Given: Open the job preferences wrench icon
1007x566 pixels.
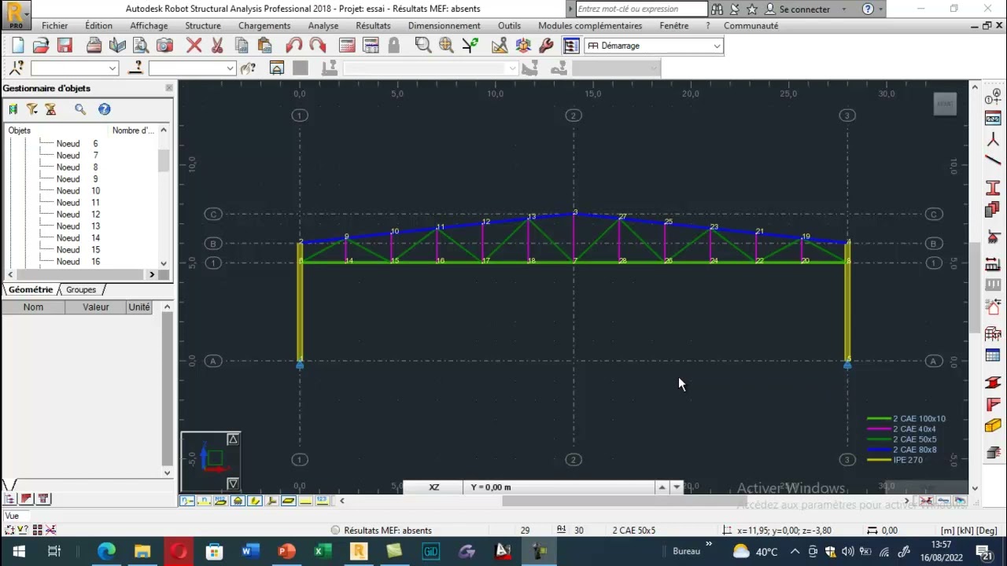Looking at the screenshot, I should tap(547, 46).
